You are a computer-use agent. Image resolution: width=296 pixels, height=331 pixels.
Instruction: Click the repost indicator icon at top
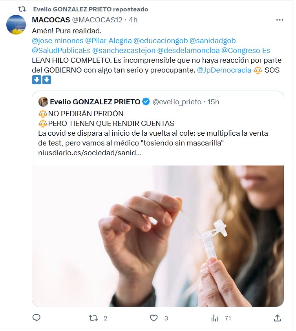[22, 9]
